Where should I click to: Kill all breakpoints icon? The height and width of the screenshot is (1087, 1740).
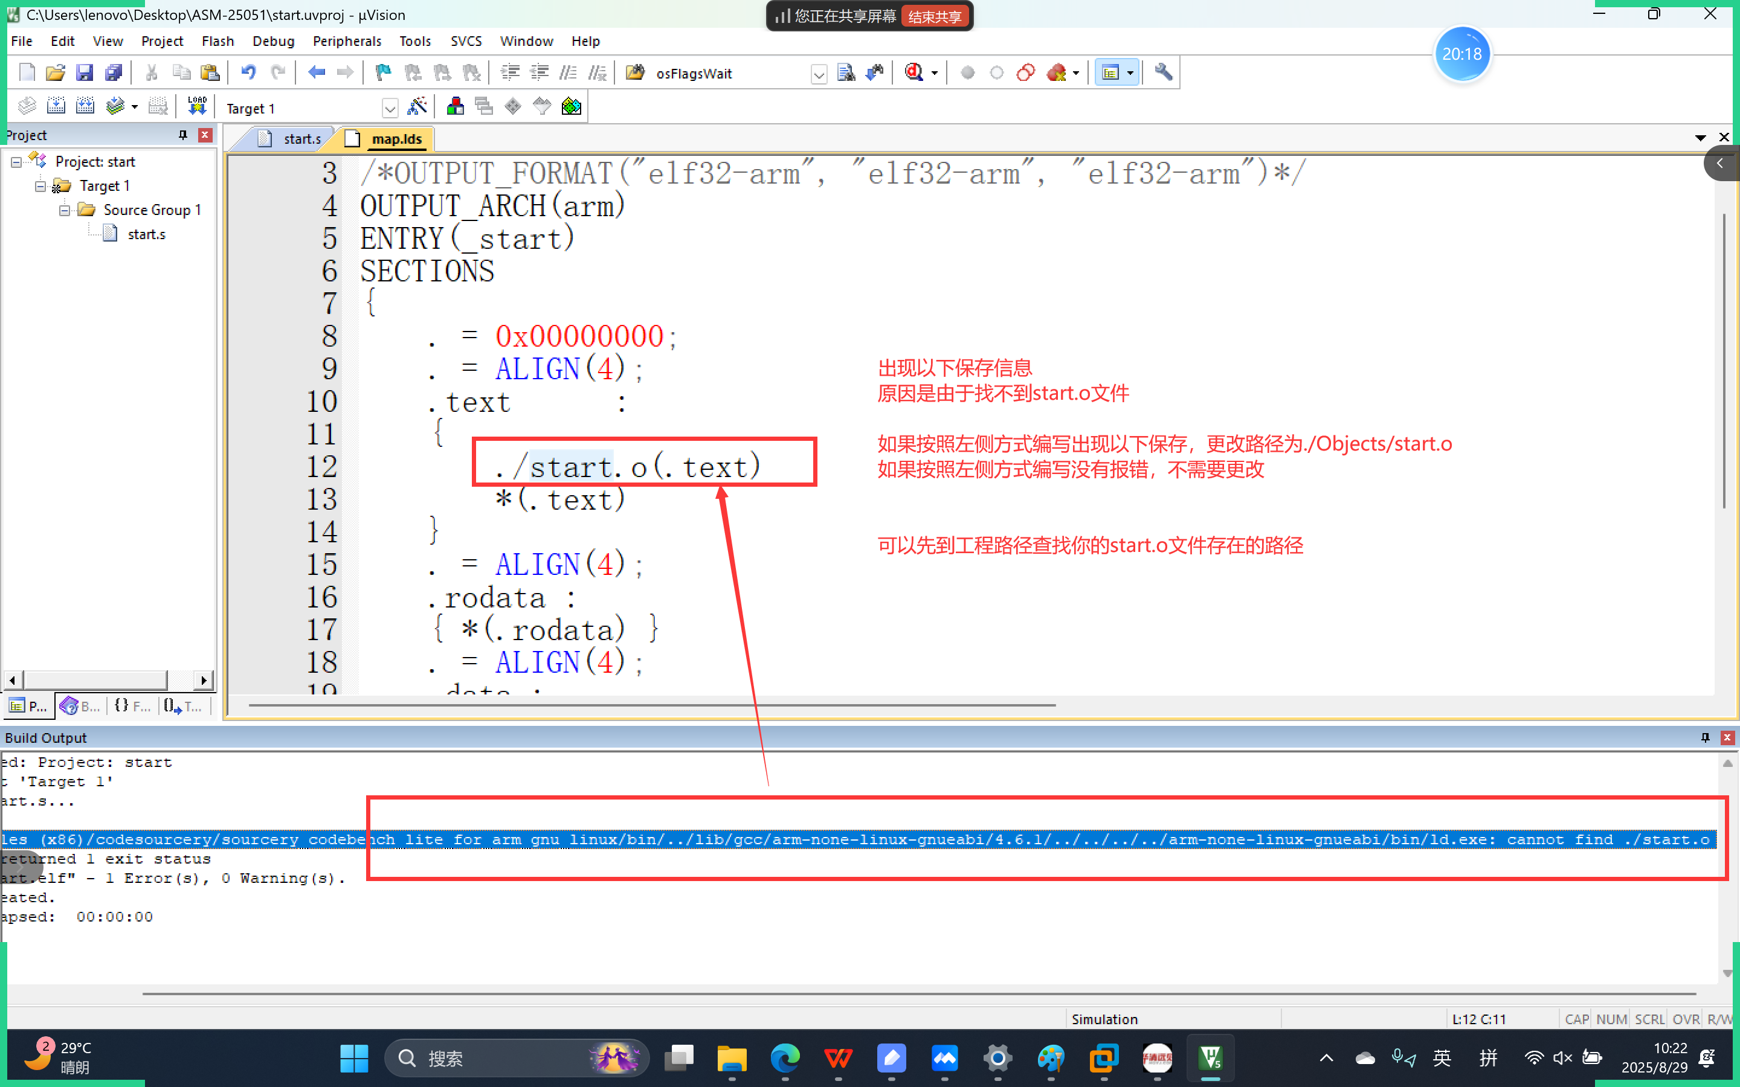point(1056,72)
